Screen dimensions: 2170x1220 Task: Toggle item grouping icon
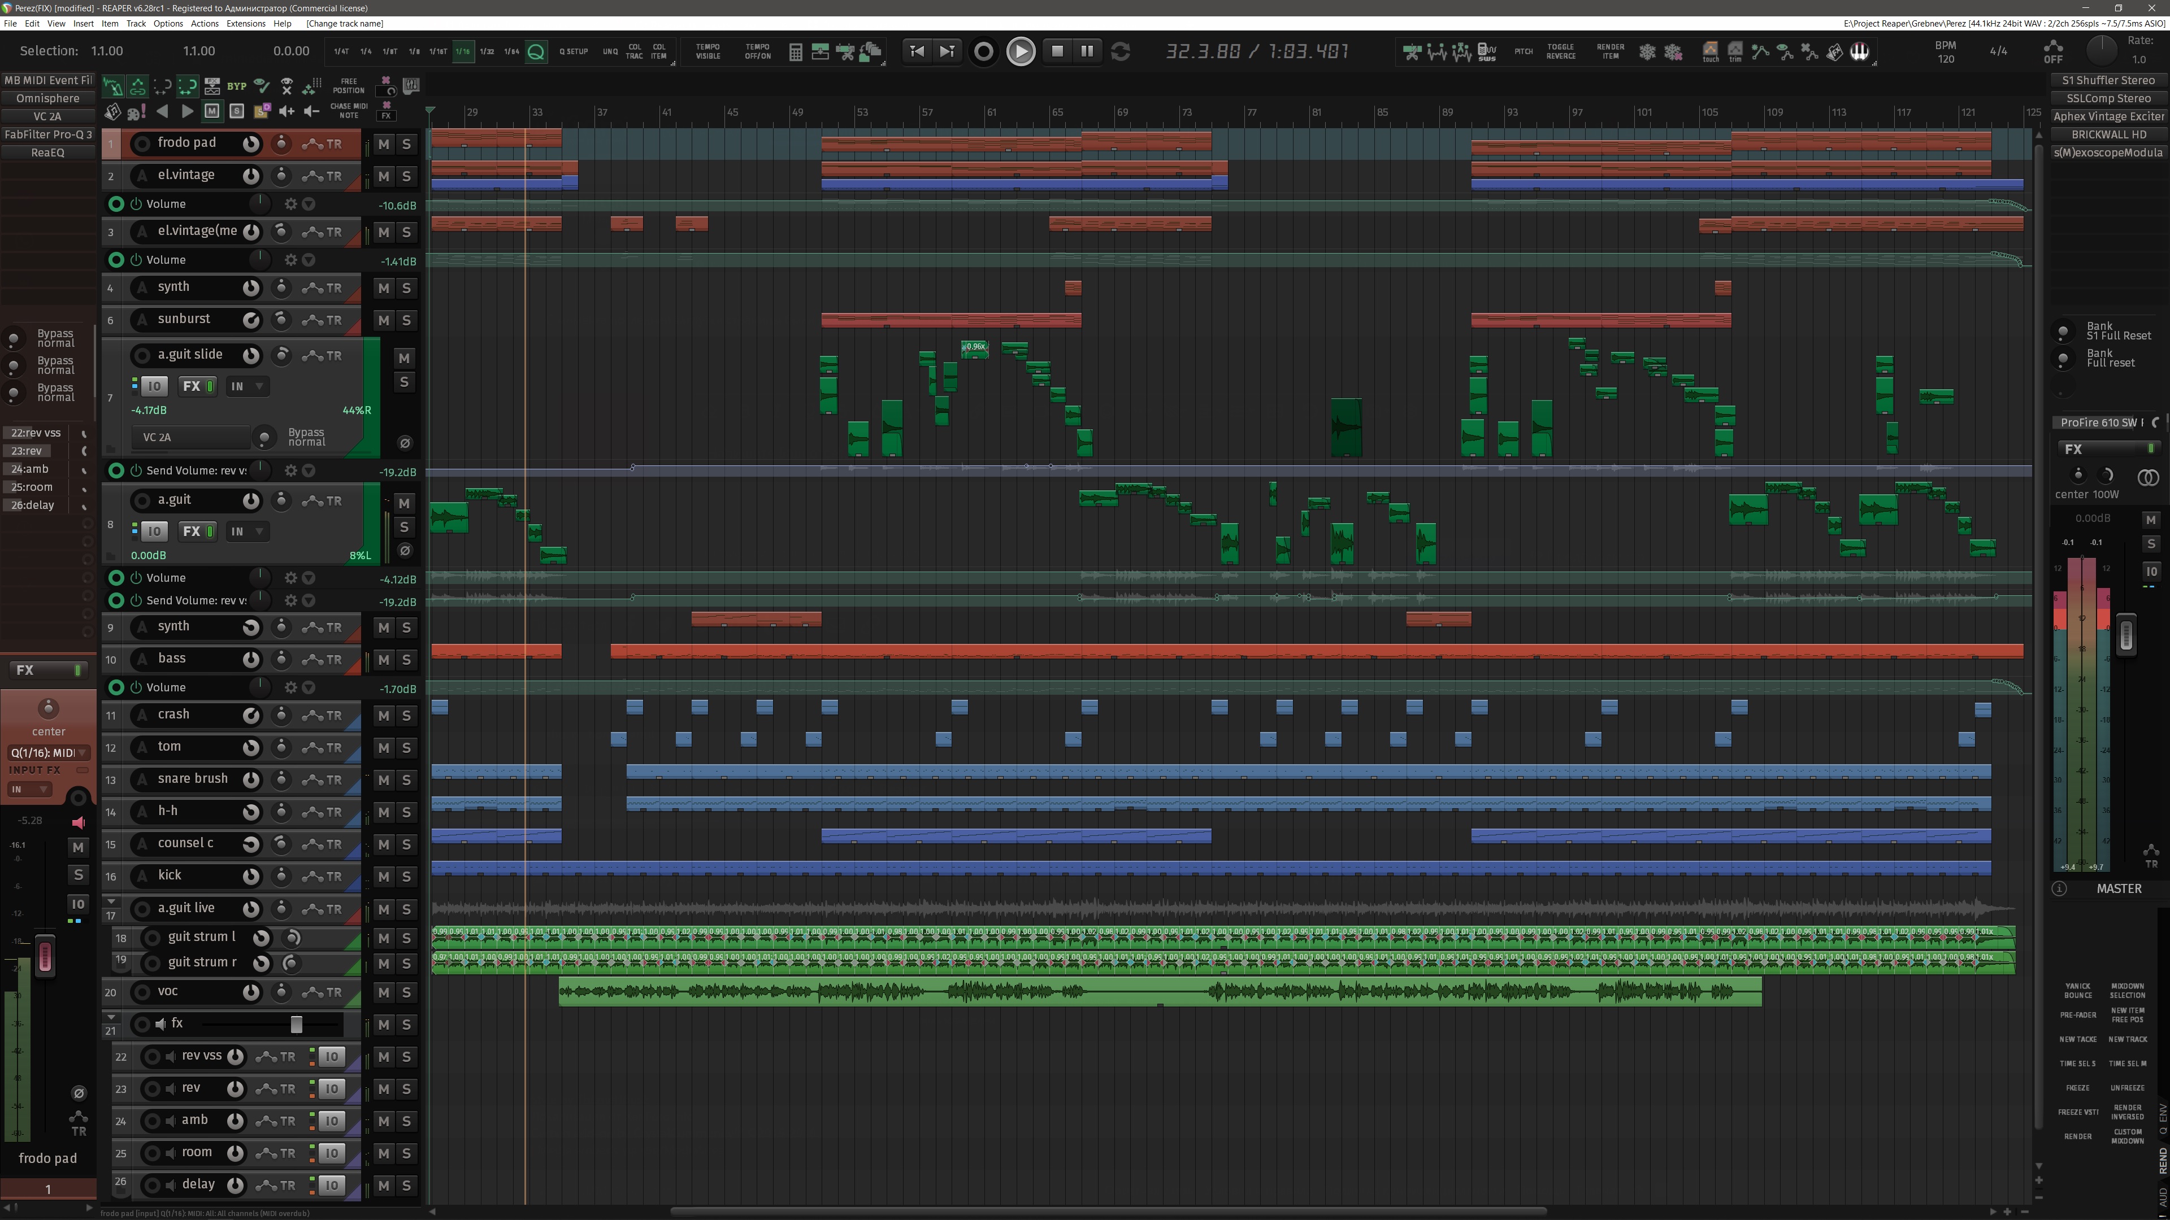click(x=137, y=86)
